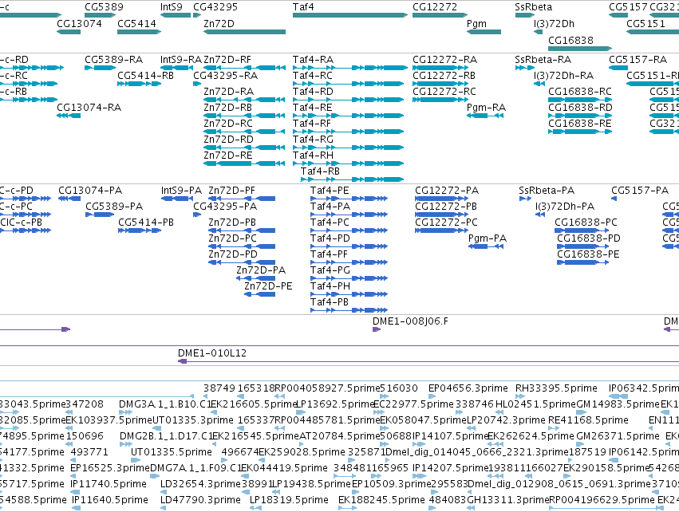Select transcript CG5414-RB

[x=145, y=75]
